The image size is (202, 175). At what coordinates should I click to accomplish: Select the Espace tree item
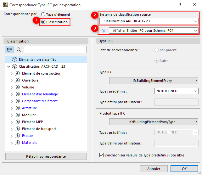27,136
